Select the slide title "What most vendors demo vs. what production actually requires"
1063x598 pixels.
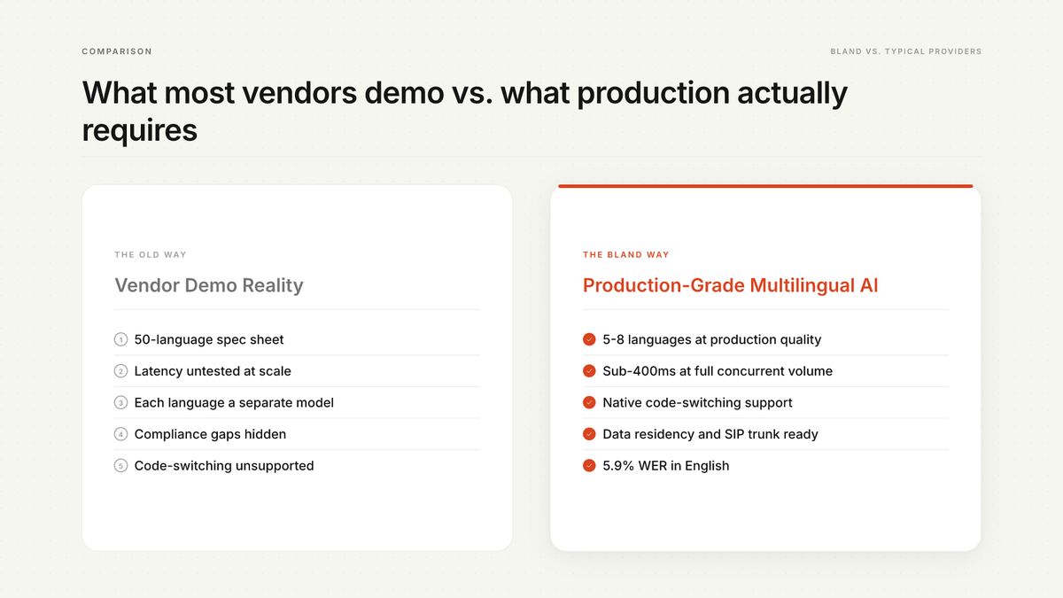point(465,111)
